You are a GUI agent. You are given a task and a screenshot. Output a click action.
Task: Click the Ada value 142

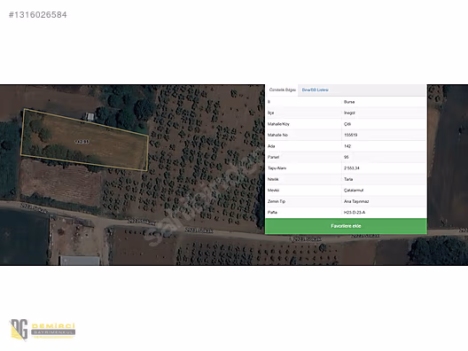click(x=347, y=146)
